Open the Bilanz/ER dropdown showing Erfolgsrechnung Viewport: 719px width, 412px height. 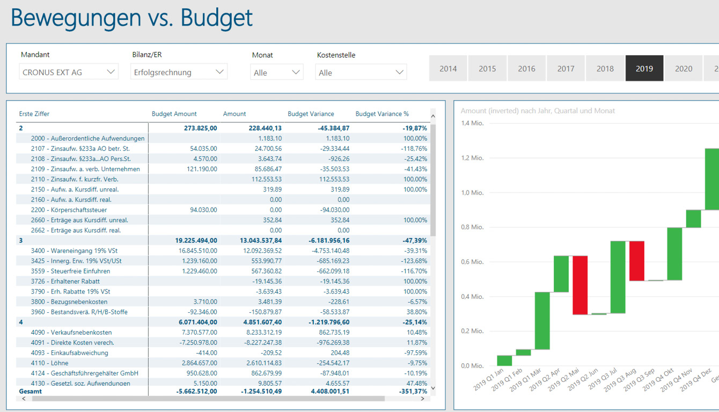point(179,72)
